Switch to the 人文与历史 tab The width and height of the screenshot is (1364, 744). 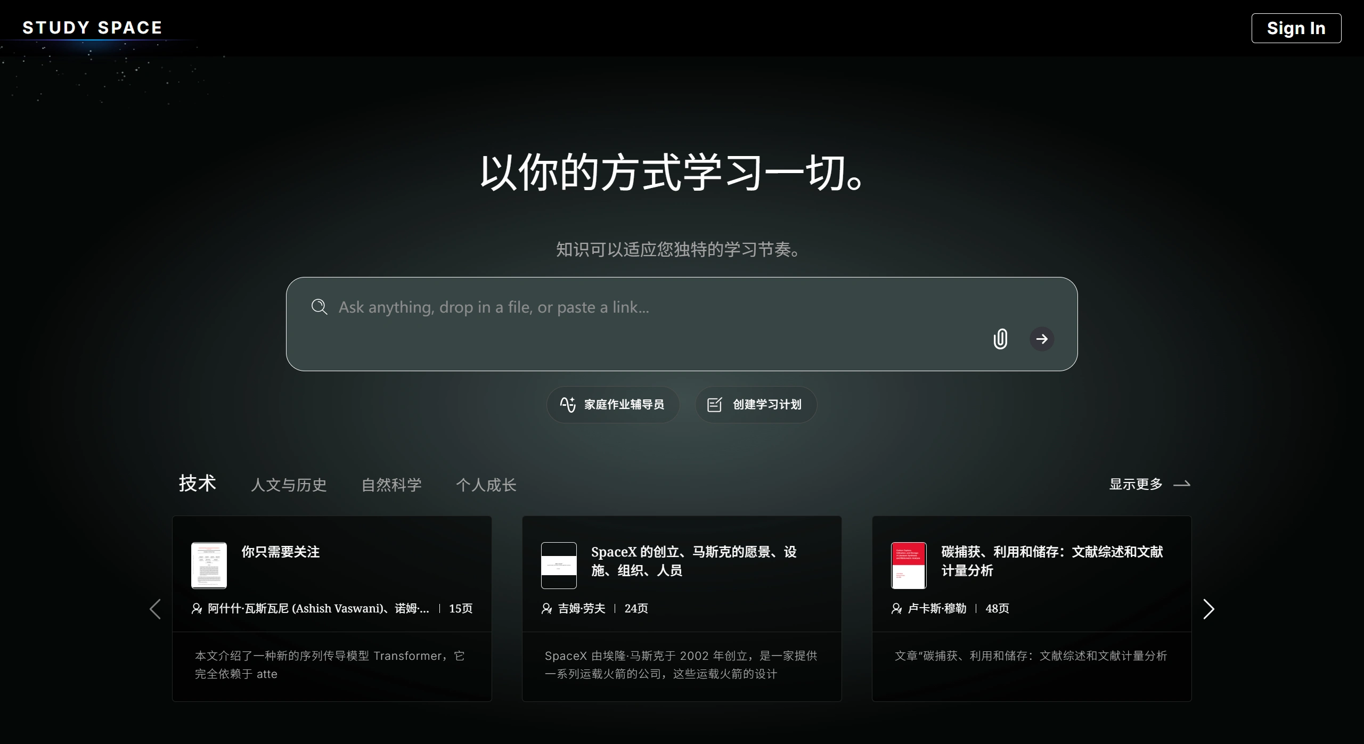click(x=288, y=485)
